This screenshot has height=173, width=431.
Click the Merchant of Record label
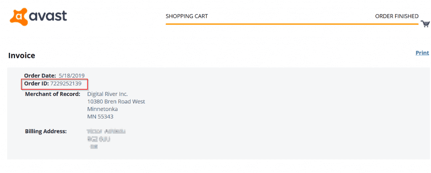click(x=53, y=94)
